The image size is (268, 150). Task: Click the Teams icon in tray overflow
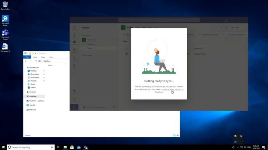pyautogui.click(x=241, y=136)
